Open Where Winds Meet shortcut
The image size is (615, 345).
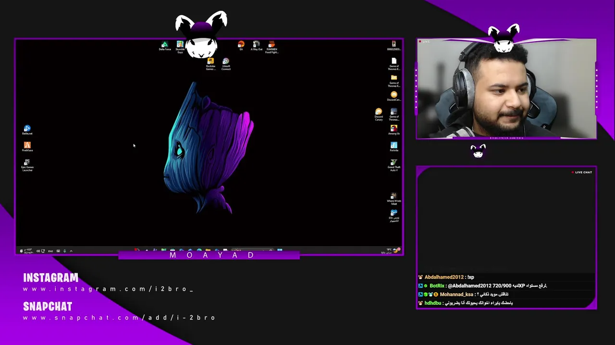(394, 199)
